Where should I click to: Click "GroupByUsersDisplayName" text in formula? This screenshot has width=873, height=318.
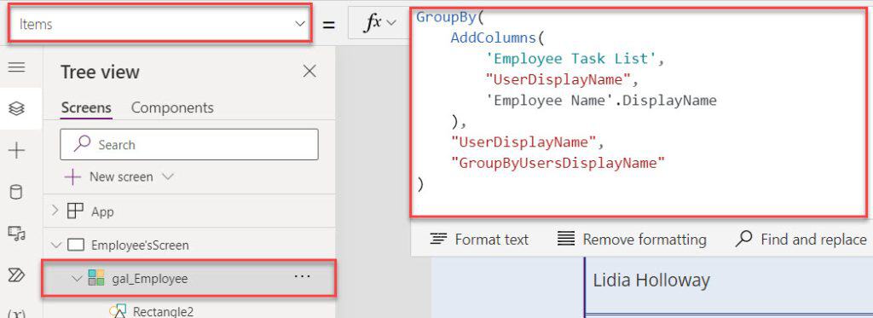click(x=558, y=163)
